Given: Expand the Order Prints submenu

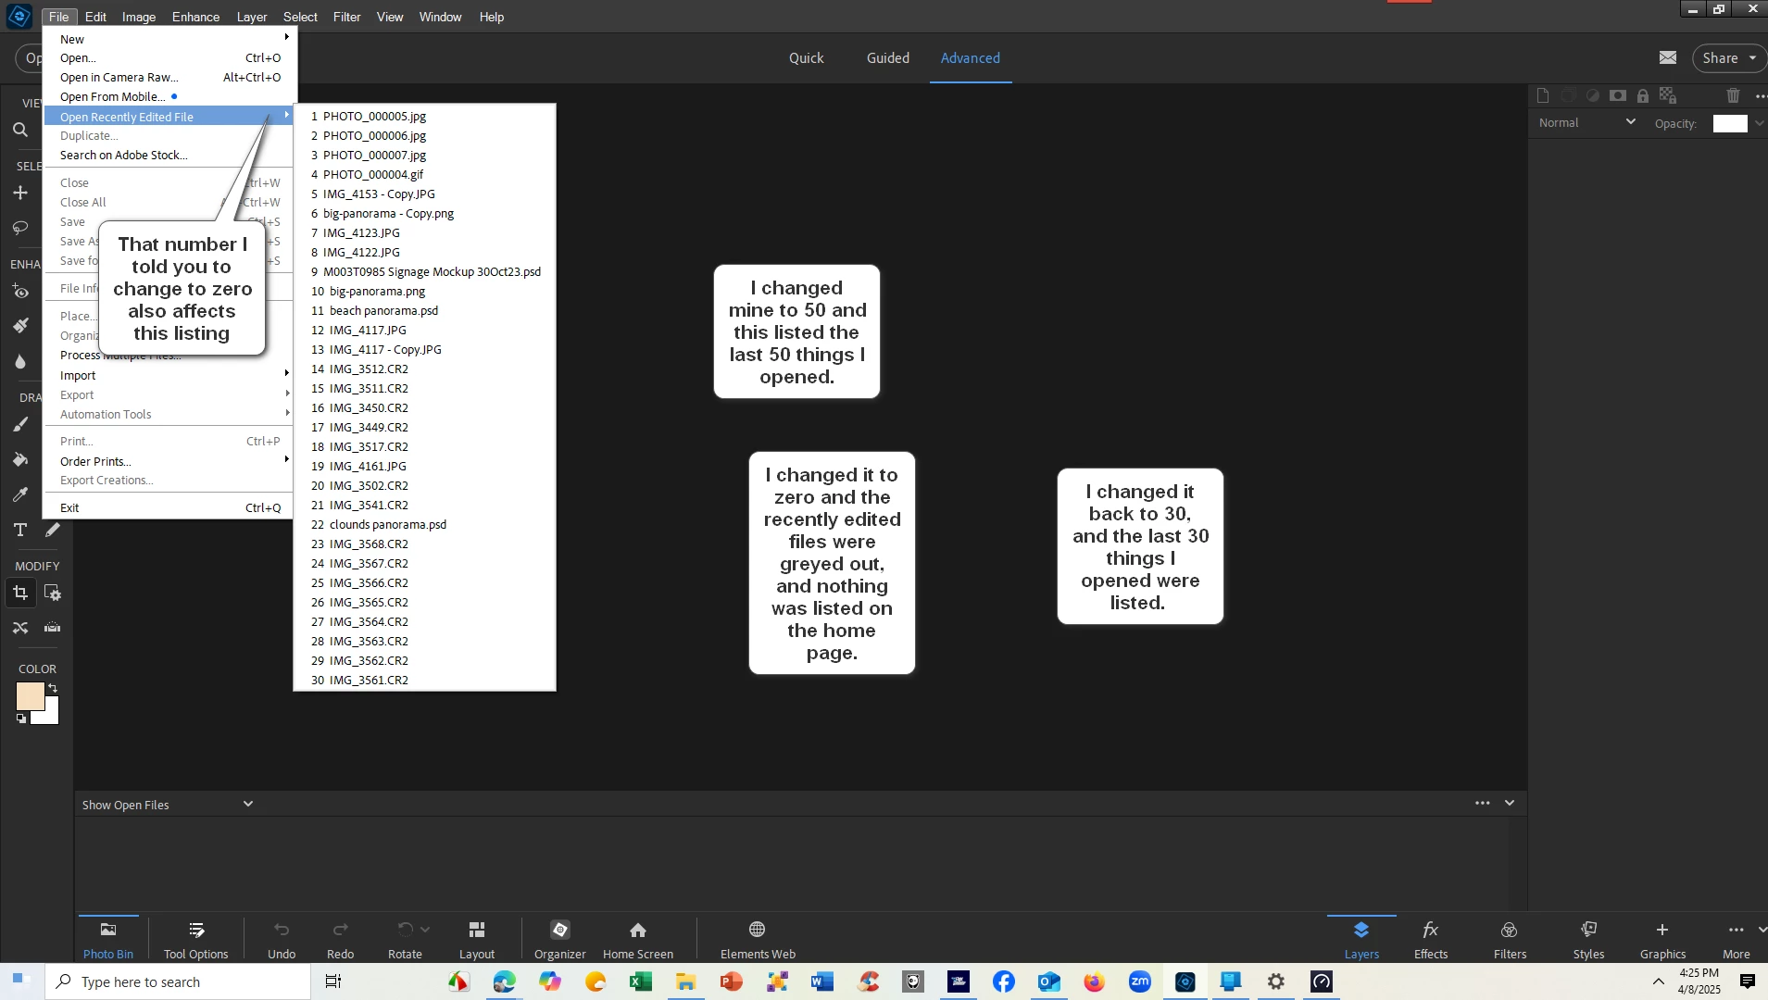Looking at the screenshot, I should coord(169,461).
